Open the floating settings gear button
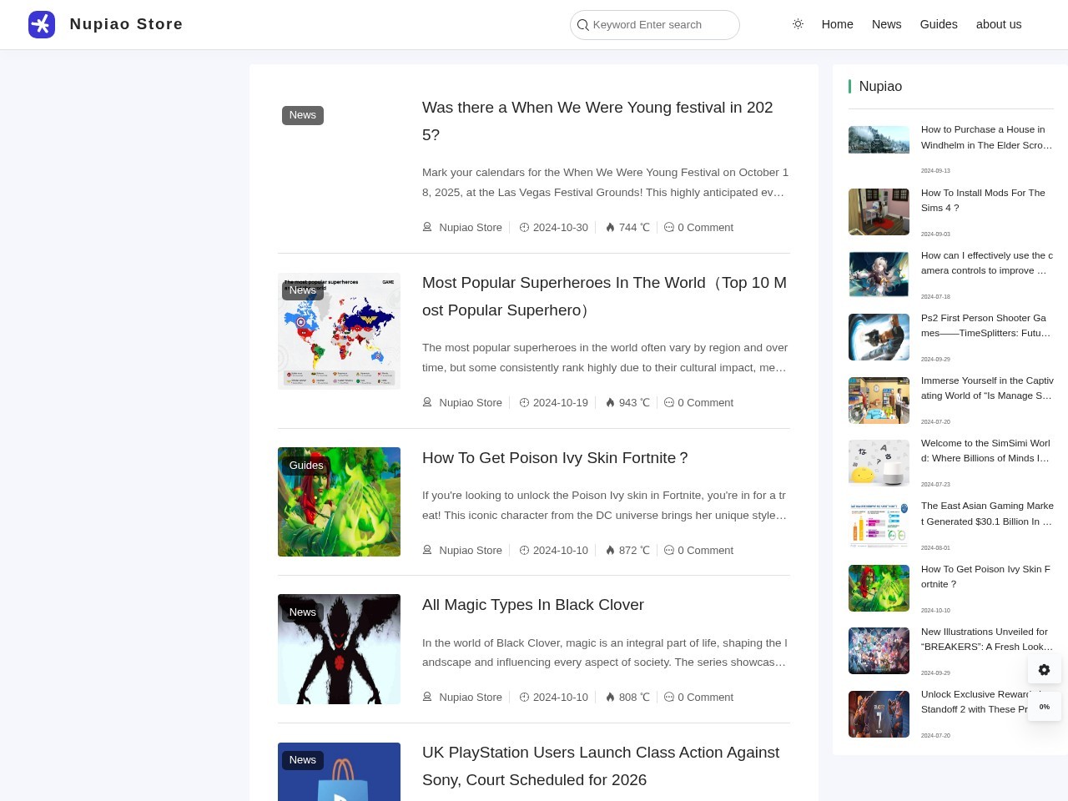Screen dimensions: 1068x801 pyautogui.click(x=1044, y=670)
